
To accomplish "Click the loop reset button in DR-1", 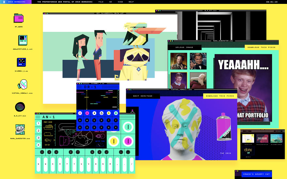I will (101, 113).
